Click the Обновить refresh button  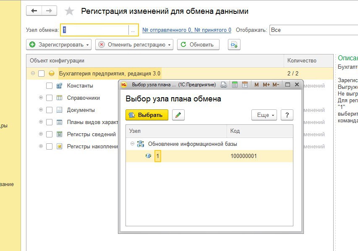198,44
